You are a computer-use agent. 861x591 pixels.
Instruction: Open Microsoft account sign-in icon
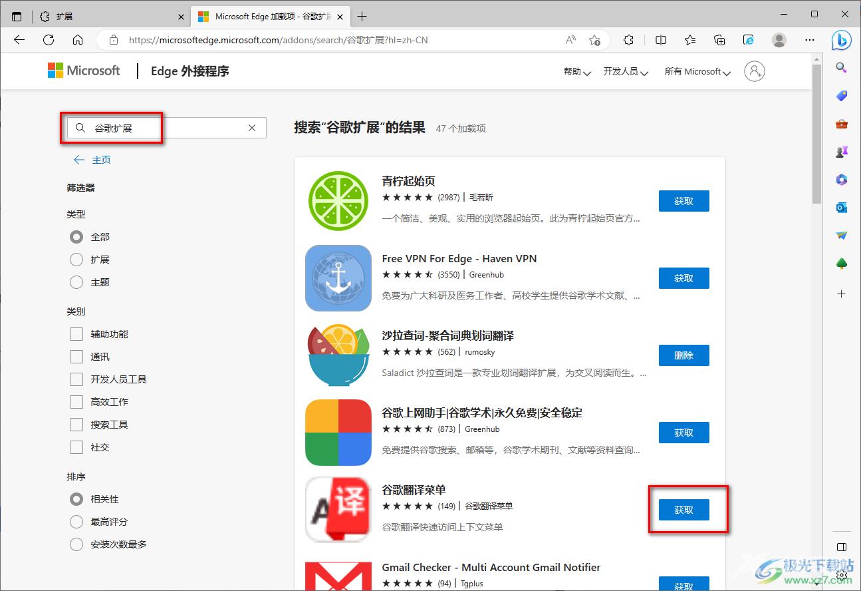(755, 71)
